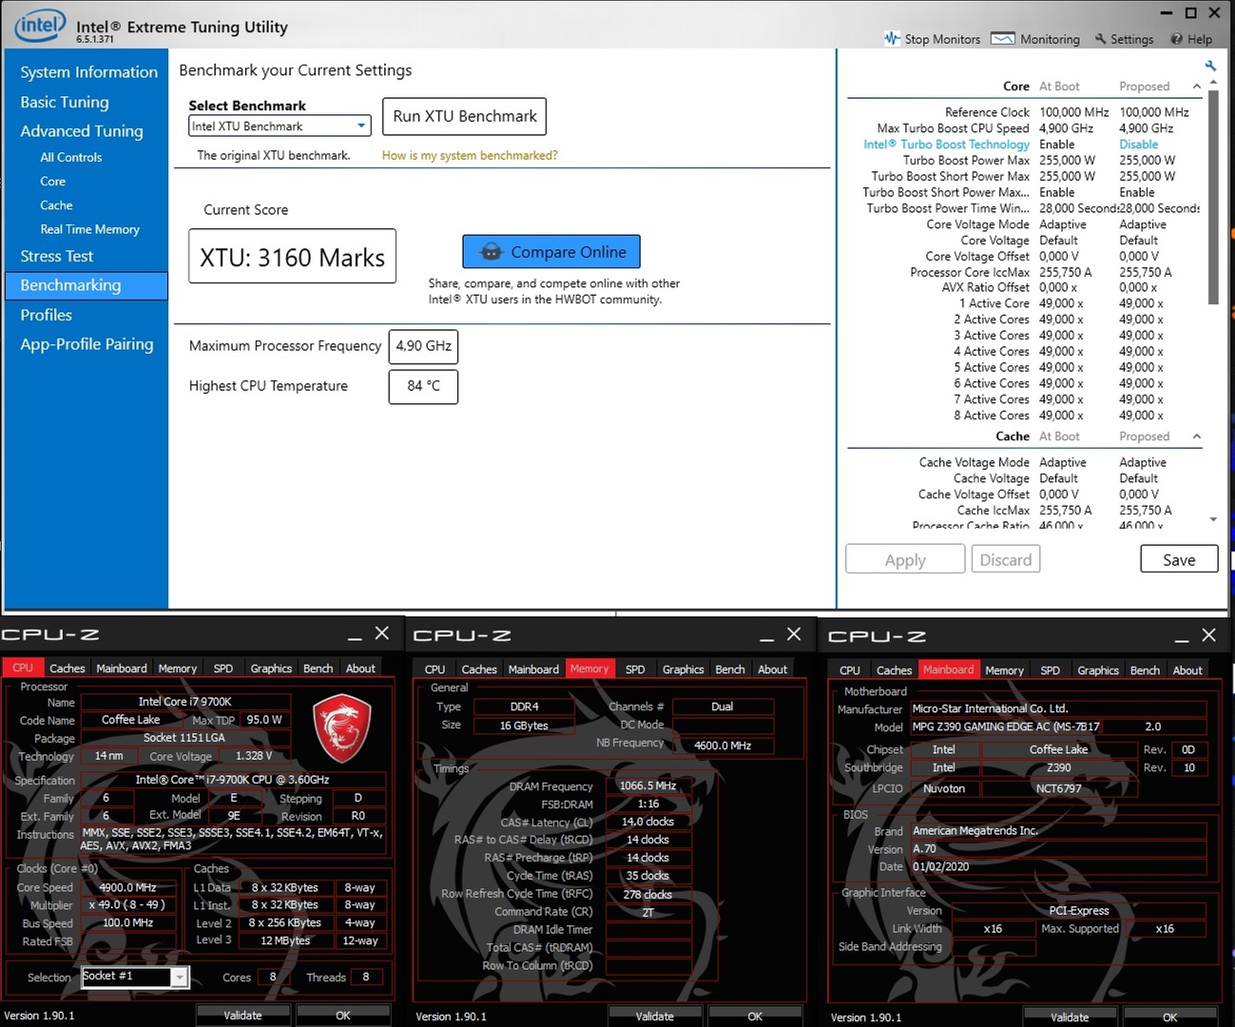Viewport: 1235px width, 1027px height.
Task: Open 'How is my system benchmarked?' link
Action: (x=470, y=155)
